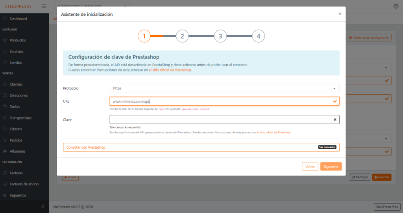Clear the Clave field with X icon

pyautogui.click(x=335, y=120)
